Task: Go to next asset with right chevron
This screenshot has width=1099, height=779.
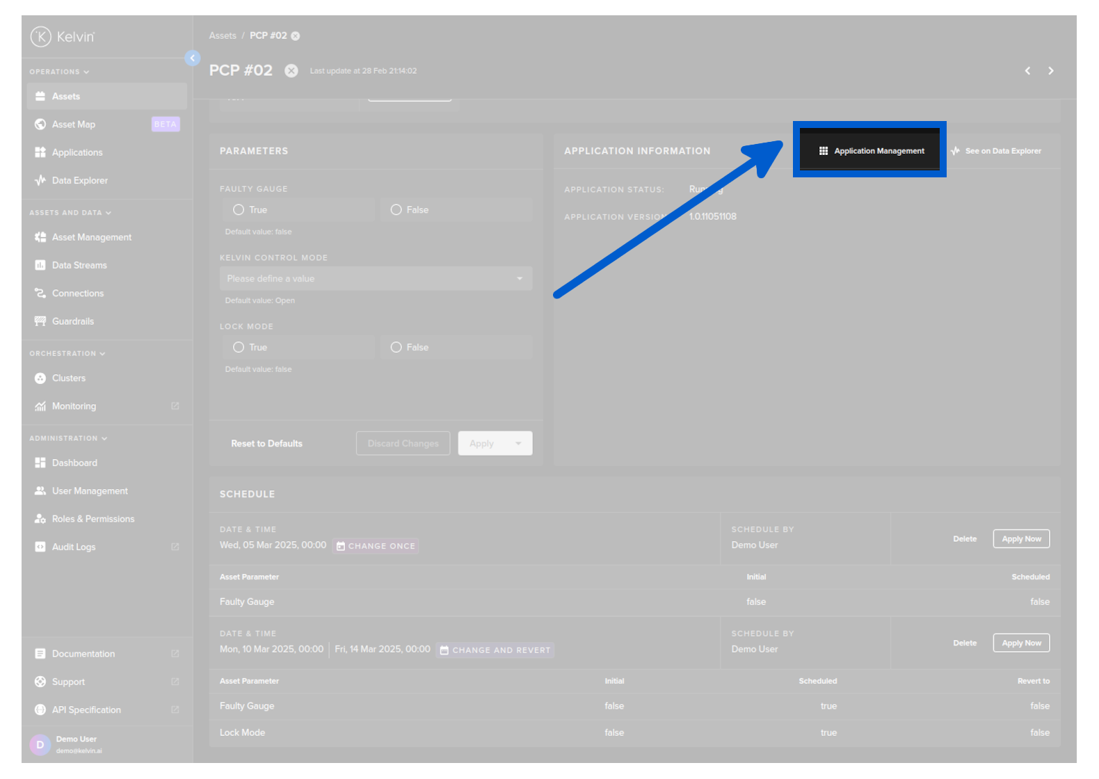Action: 1050,71
